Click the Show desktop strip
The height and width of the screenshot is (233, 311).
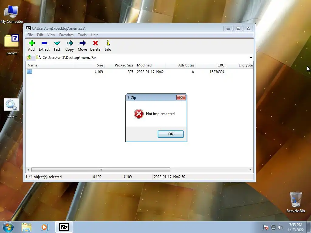pyautogui.click(x=309, y=227)
